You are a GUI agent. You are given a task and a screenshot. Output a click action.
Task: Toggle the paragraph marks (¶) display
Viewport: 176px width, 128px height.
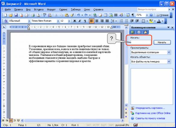133,15
